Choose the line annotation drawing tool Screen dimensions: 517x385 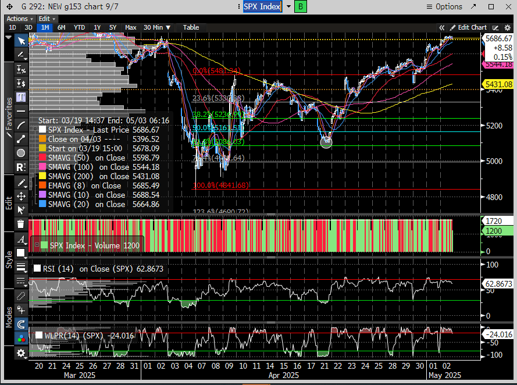pos(21,55)
